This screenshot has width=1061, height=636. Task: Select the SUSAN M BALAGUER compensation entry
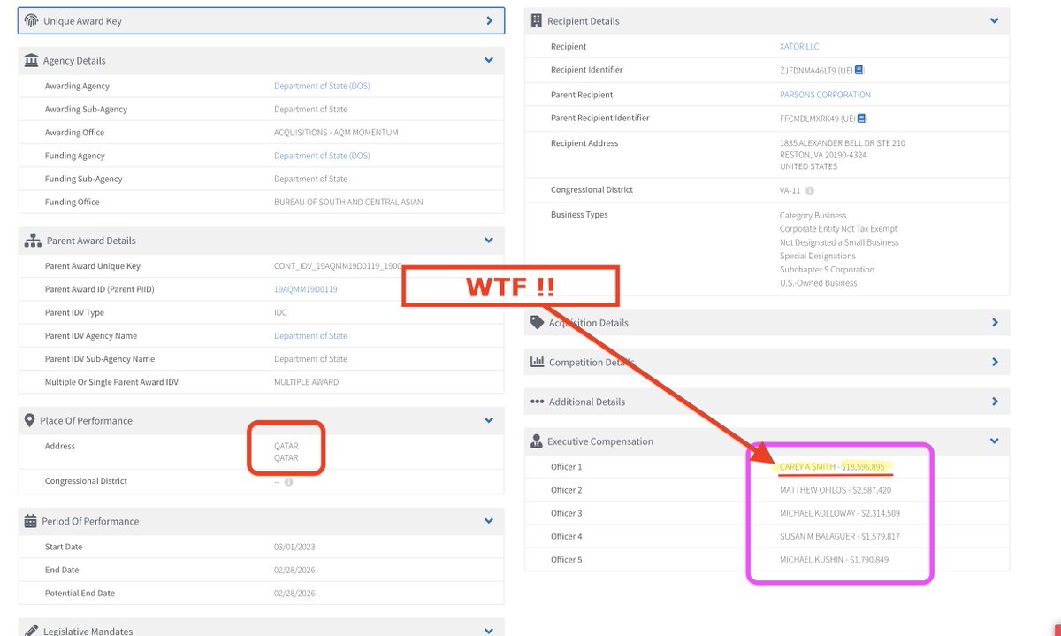click(x=841, y=536)
